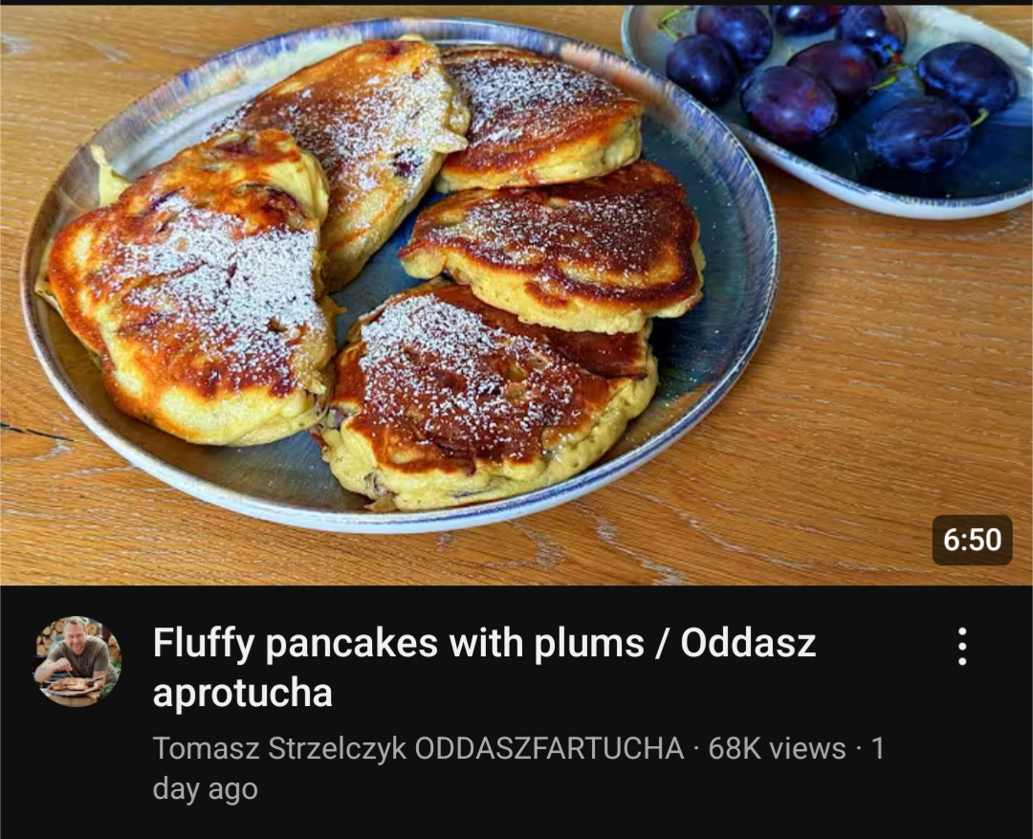Image resolution: width=1033 pixels, height=839 pixels.
Task: Click the word 'aprotucha' in the title
Action: (242, 694)
